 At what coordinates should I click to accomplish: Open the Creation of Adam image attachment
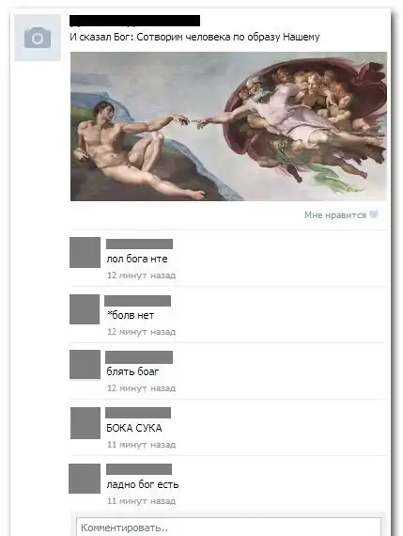(x=228, y=126)
